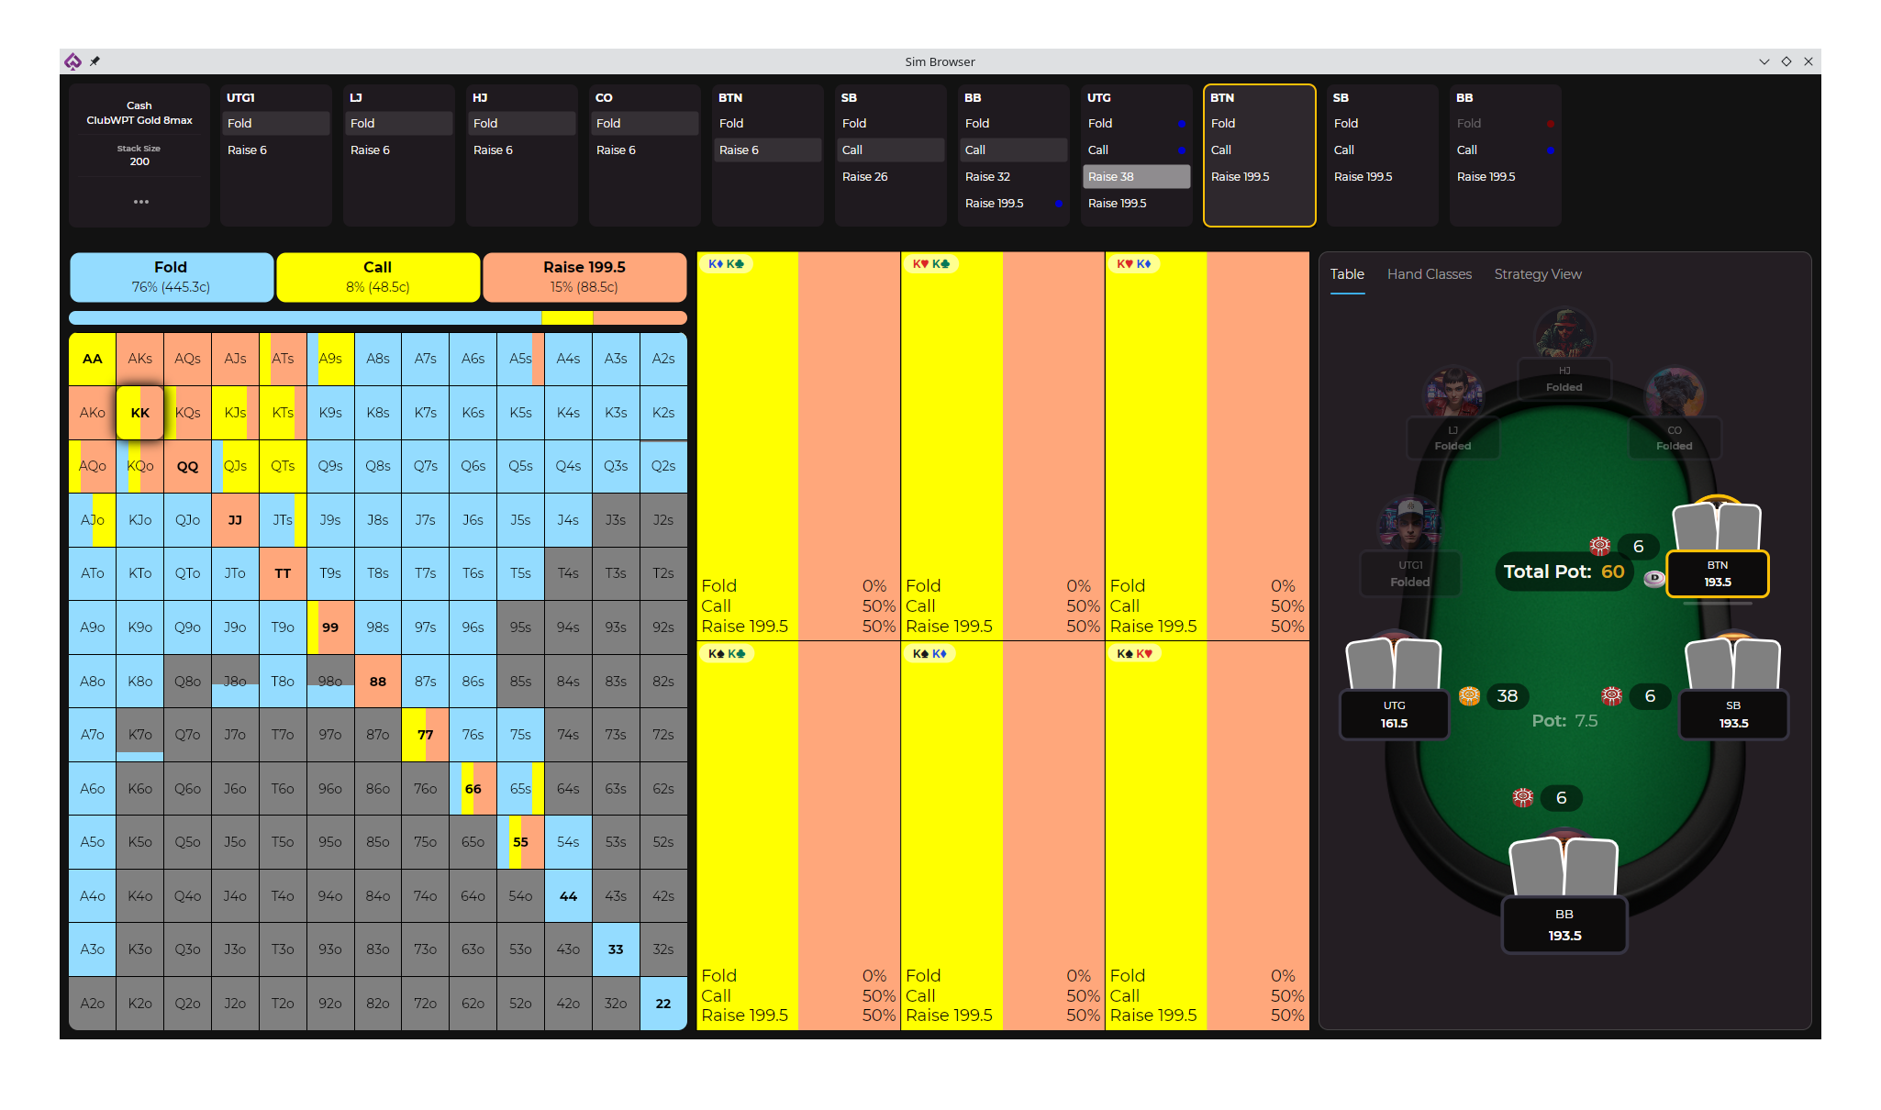Open the K♠K♦ combo strategy panel
Screen dimensions: 1881x1110
click(1003, 836)
